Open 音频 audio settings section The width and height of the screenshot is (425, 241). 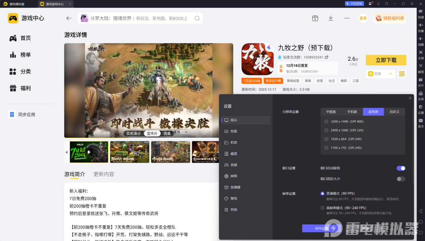coord(246,165)
